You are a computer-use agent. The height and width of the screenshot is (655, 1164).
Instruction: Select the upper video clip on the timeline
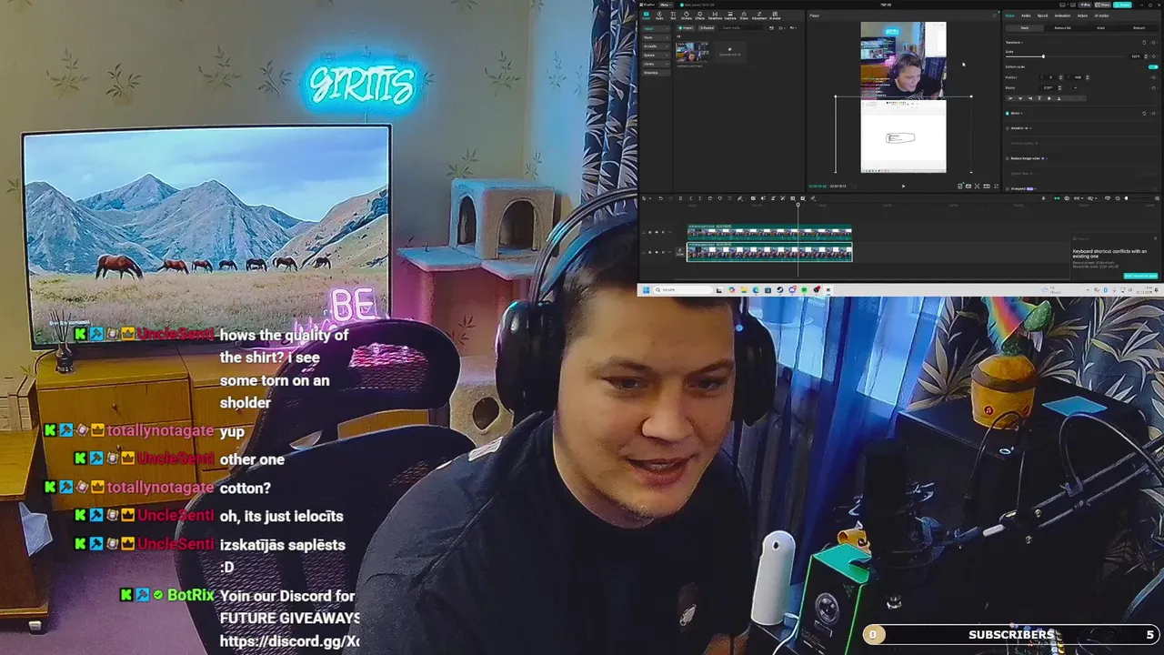[x=769, y=232]
